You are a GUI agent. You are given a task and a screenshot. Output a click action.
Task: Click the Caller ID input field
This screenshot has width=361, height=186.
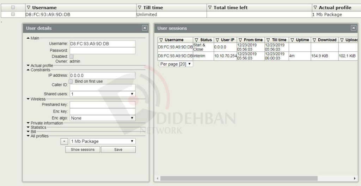103,88
